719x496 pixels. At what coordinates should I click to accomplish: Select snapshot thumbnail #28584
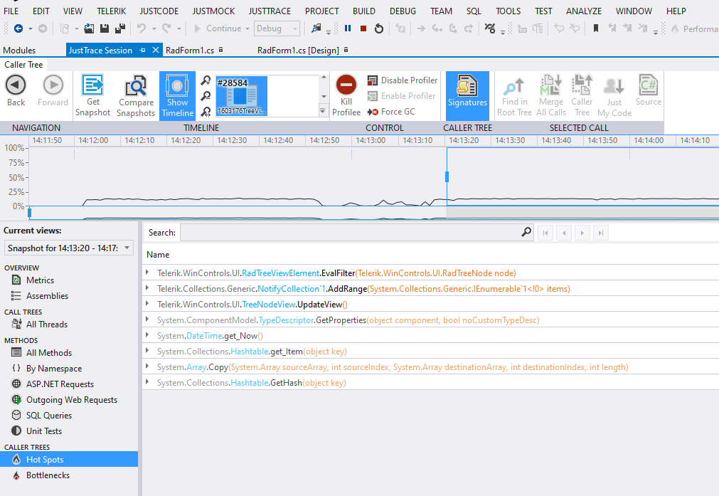242,96
